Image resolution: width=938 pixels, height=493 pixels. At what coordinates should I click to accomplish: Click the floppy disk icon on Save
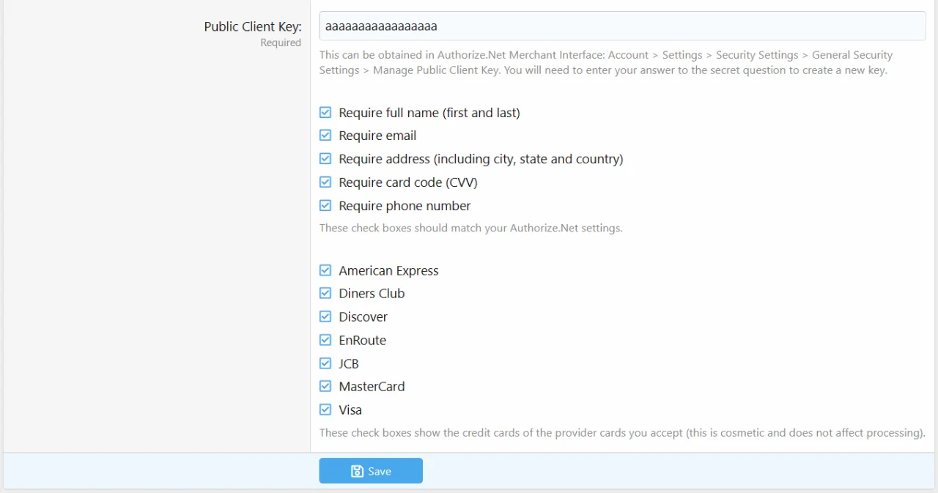tap(358, 471)
